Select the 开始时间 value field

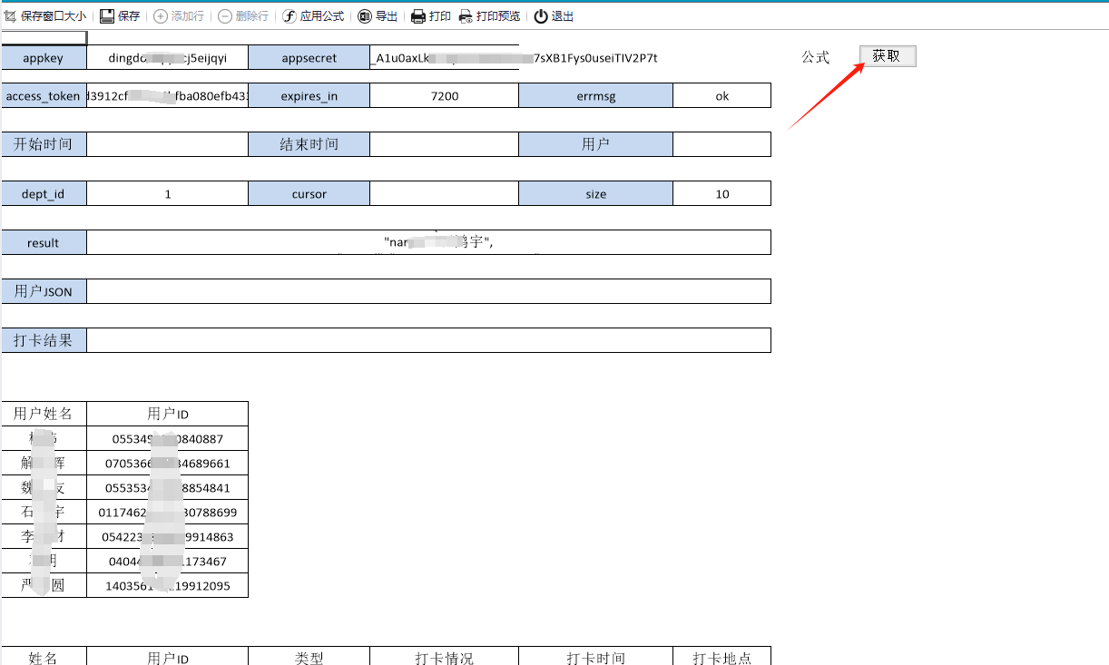coord(167,144)
